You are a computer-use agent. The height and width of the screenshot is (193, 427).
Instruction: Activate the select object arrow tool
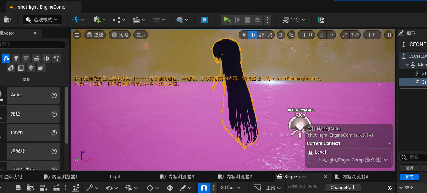click(244, 35)
